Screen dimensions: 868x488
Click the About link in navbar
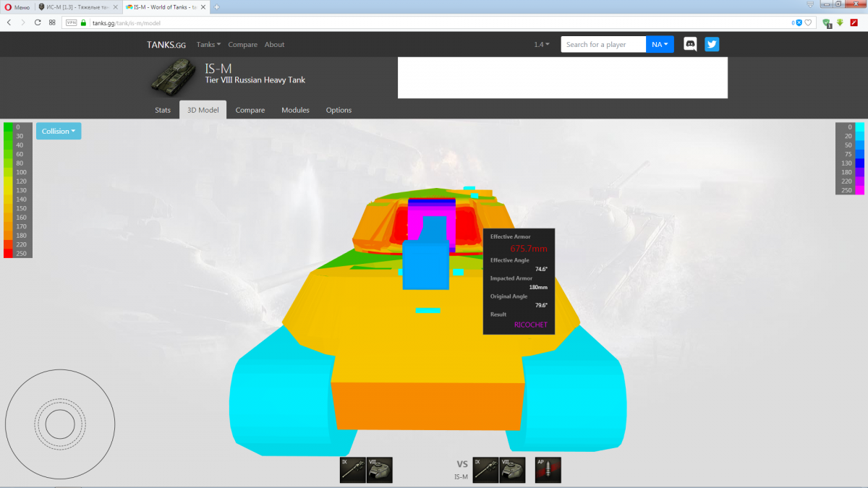point(274,44)
